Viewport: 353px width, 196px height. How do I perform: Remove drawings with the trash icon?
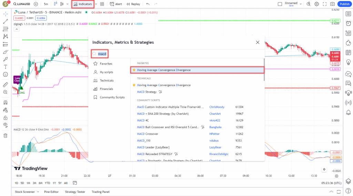(x=6, y=136)
